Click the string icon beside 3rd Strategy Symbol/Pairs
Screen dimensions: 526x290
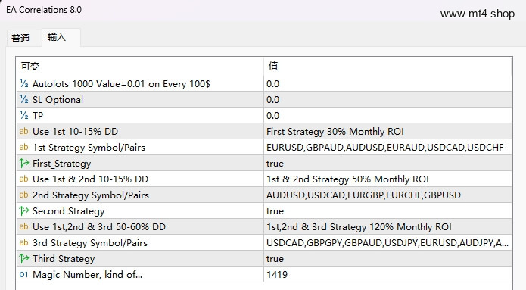point(23,242)
